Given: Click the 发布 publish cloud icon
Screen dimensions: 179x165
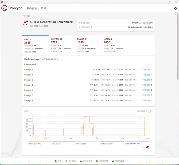Looking at the screenshot, I should pyautogui.click(x=56, y=161).
